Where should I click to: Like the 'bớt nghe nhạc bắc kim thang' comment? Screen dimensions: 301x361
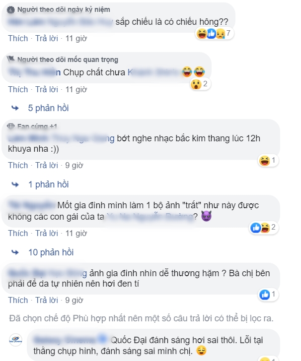[18, 165]
